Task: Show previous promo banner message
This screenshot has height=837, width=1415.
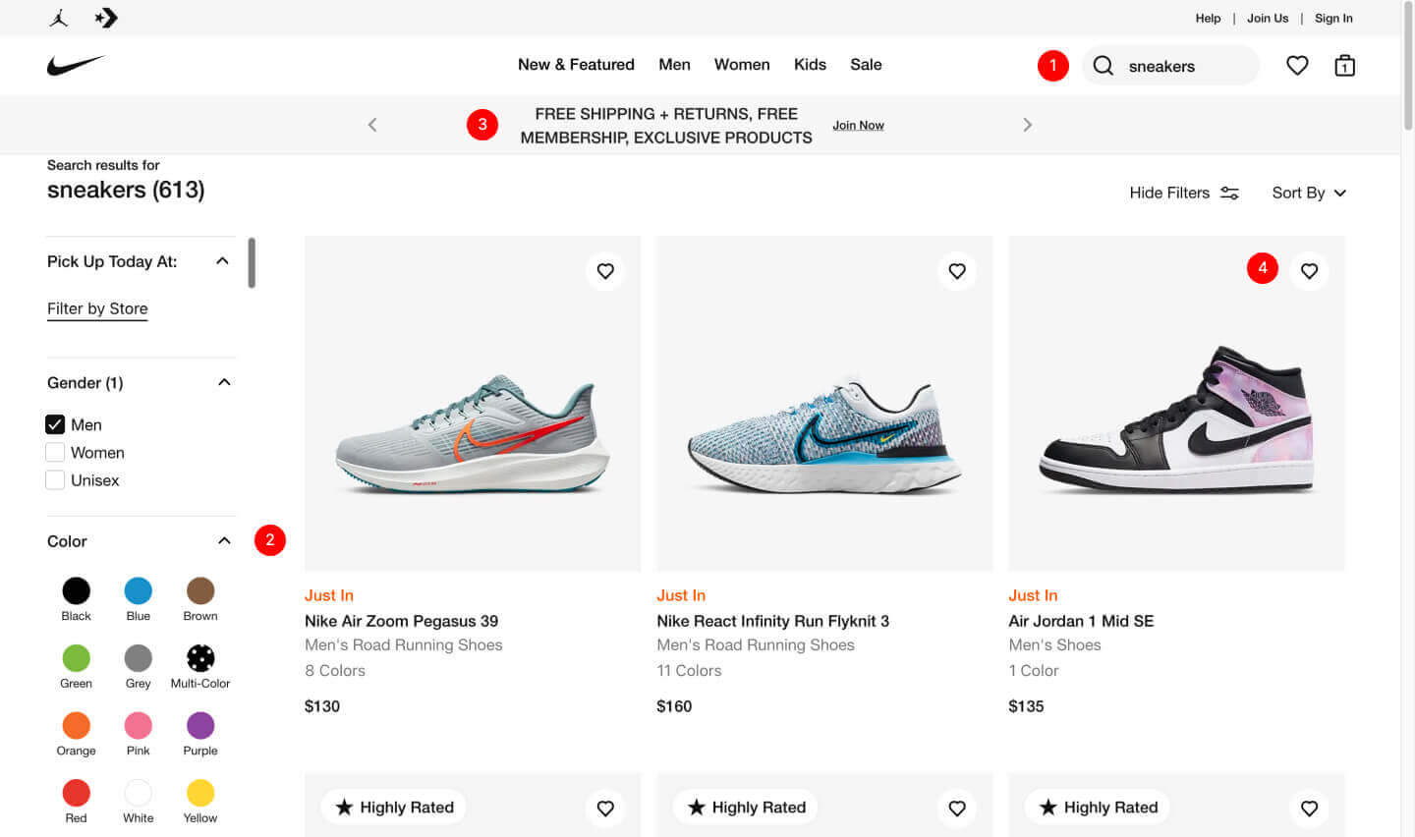Action: click(372, 125)
